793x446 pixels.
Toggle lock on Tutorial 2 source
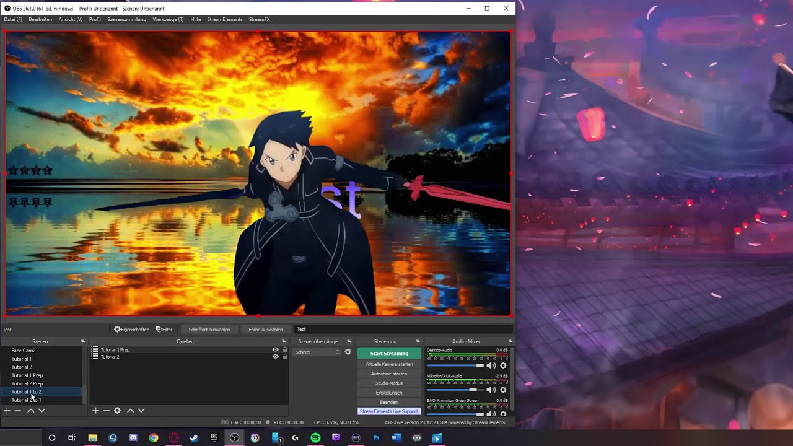(285, 357)
